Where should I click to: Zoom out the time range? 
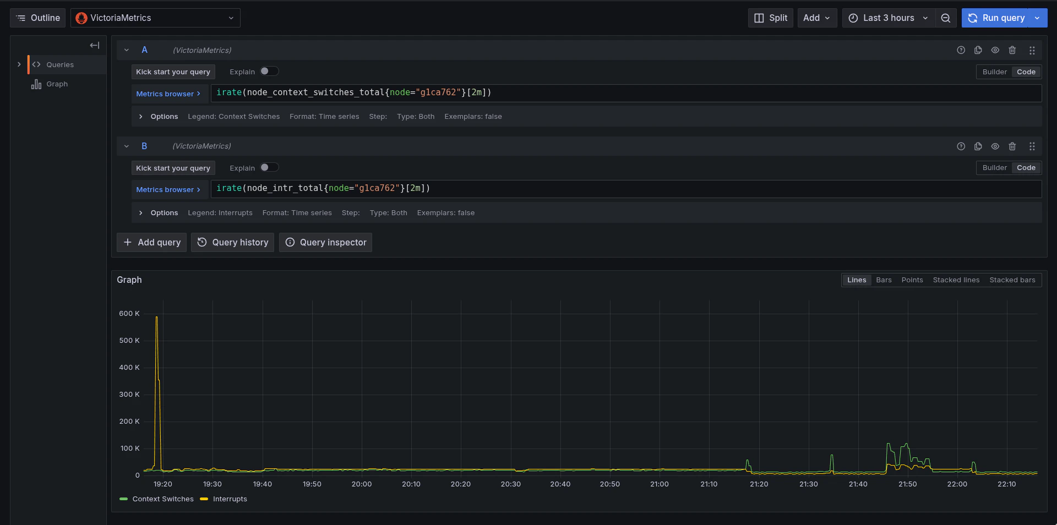(946, 18)
